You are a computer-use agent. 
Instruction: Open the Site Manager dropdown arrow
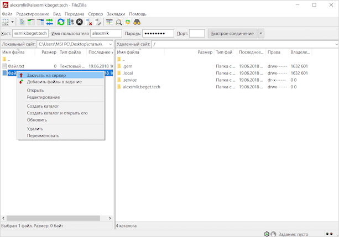click(x=13, y=22)
